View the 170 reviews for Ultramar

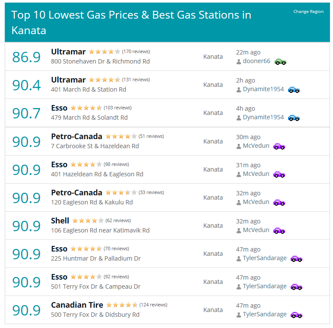click(x=136, y=51)
